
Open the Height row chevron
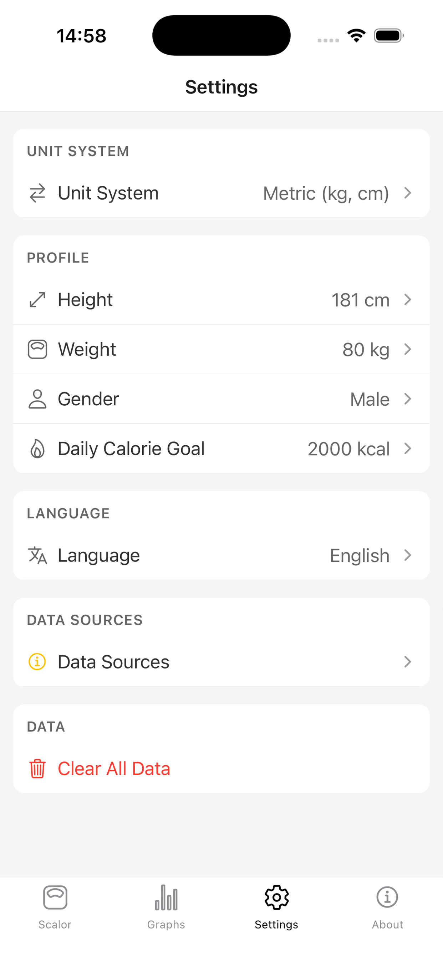(x=408, y=300)
